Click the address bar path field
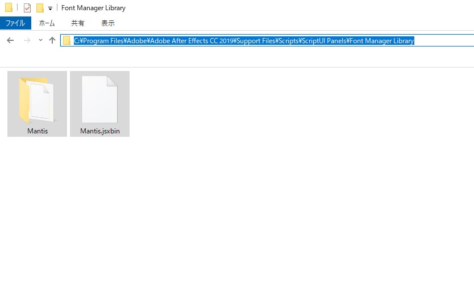Viewport: 474px width, 306px height. [267, 40]
